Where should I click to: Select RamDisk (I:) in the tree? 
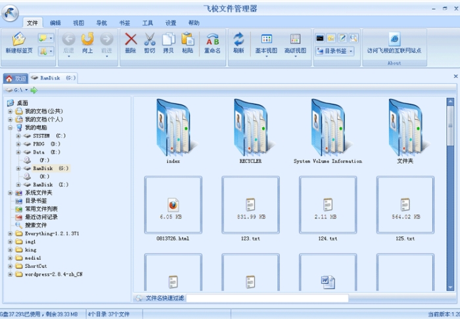(51, 185)
